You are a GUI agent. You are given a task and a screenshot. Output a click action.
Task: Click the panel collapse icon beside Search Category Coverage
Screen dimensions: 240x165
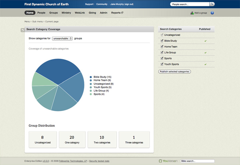tap(22, 30)
